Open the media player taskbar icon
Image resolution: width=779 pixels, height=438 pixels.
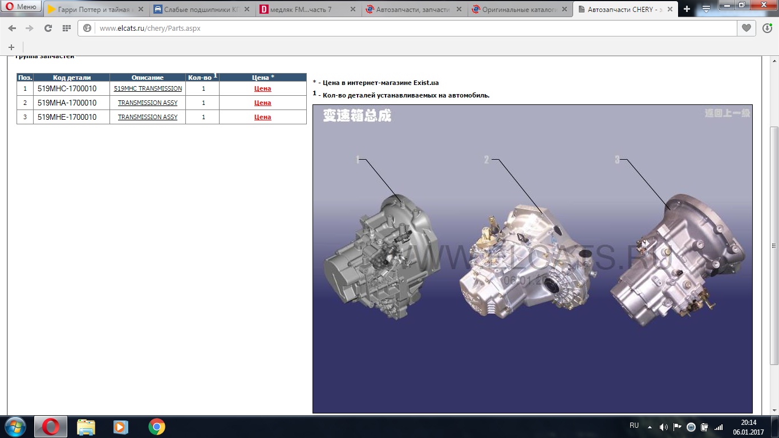coord(120,427)
